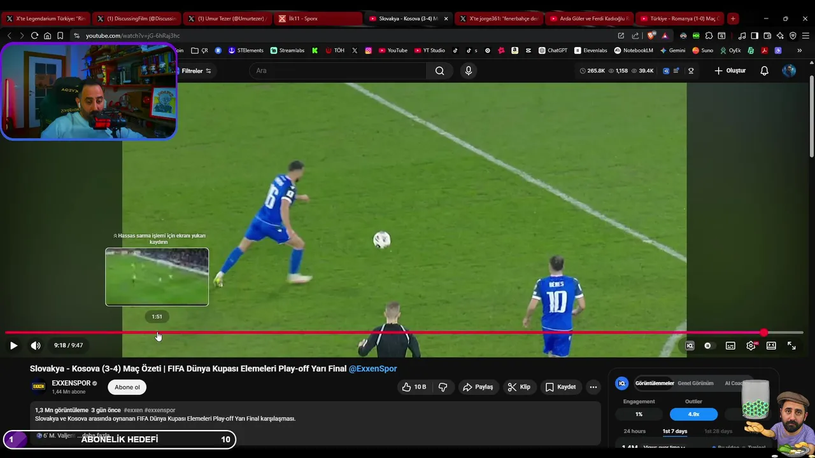Open the browser hamburger menu
This screenshot has width=815, height=458.
tap(806, 36)
